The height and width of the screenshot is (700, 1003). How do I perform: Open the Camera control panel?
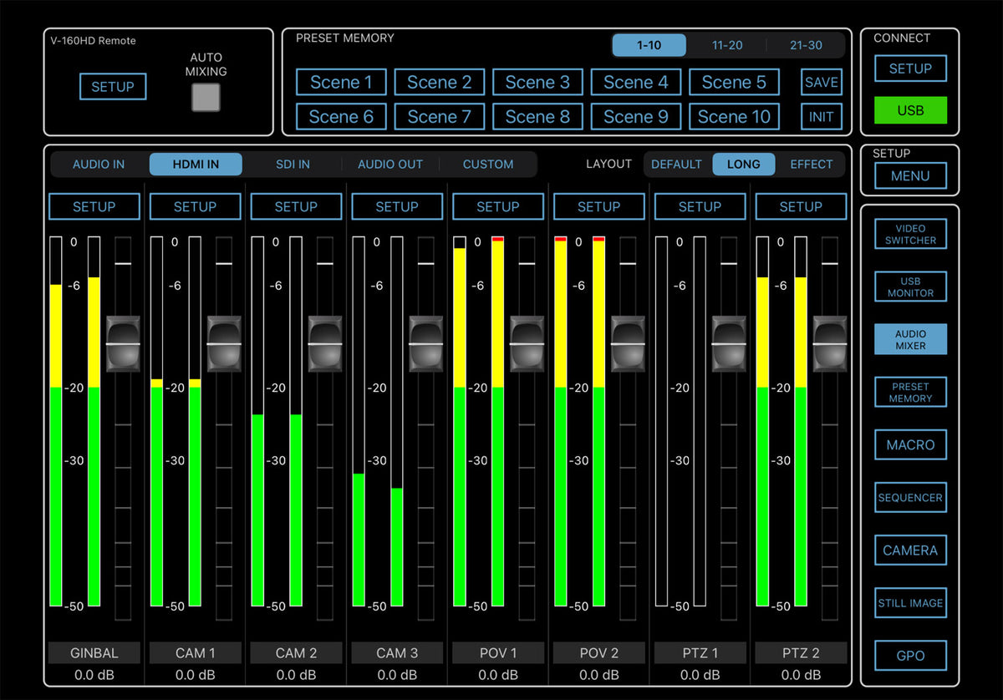(910, 550)
